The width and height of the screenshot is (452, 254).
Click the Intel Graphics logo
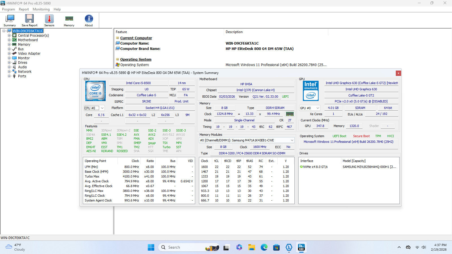[x=311, y=91]
